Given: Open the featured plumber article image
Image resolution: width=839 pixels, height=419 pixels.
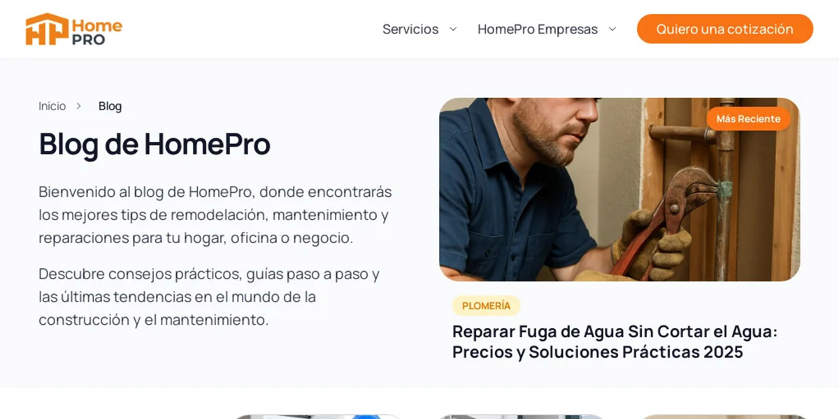Looking at the screenshot, I should point(619,189).
